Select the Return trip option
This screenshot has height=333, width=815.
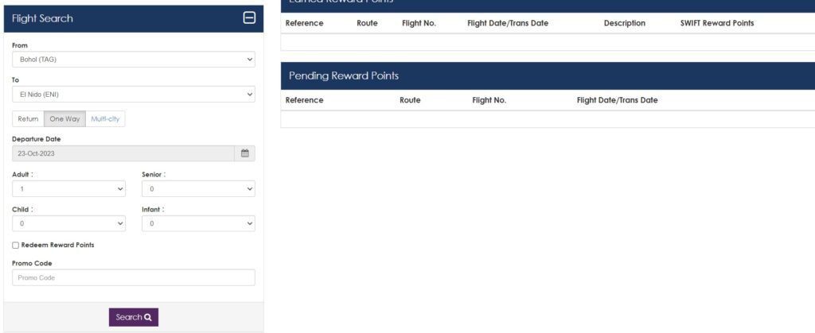28,119
